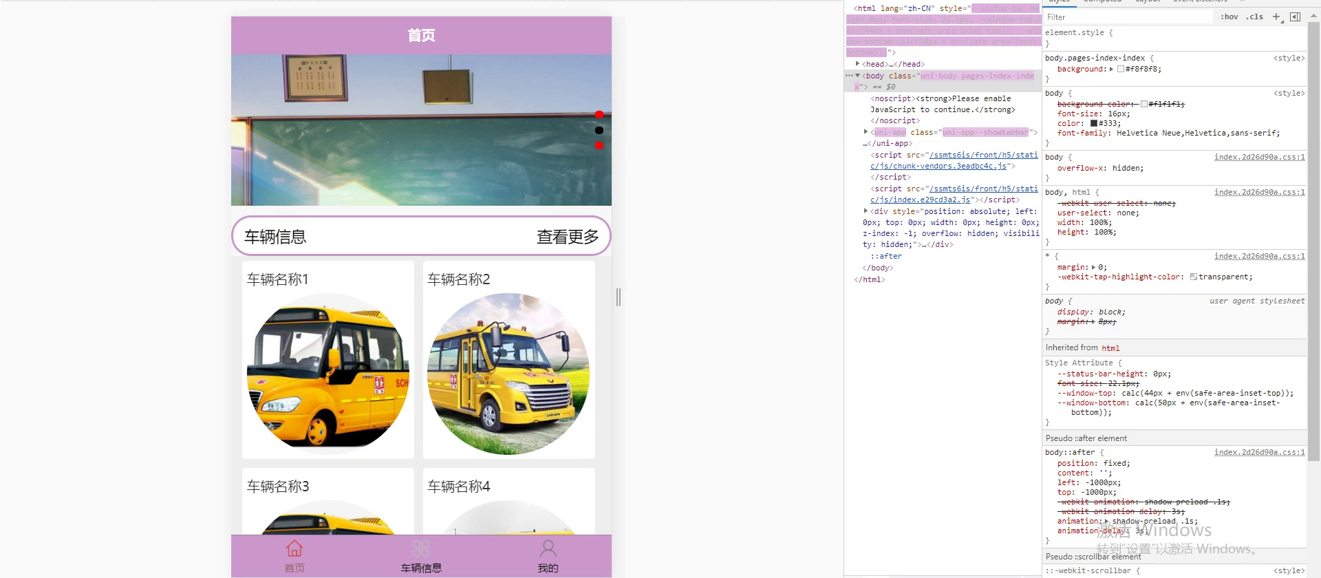Click the Styles pane vertical scrollbar
This screenshot has width=1321, height=578.
(x=1313, y=241)
